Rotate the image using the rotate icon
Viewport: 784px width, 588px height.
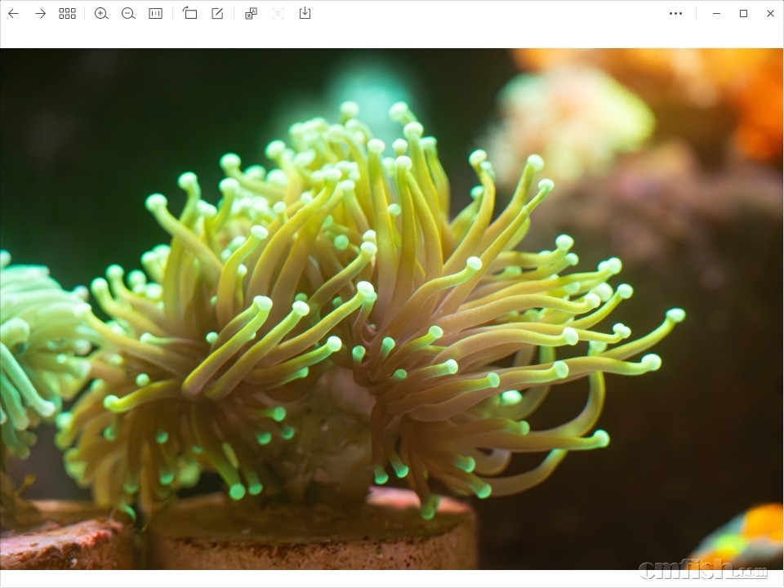click(x=190, y=13)
